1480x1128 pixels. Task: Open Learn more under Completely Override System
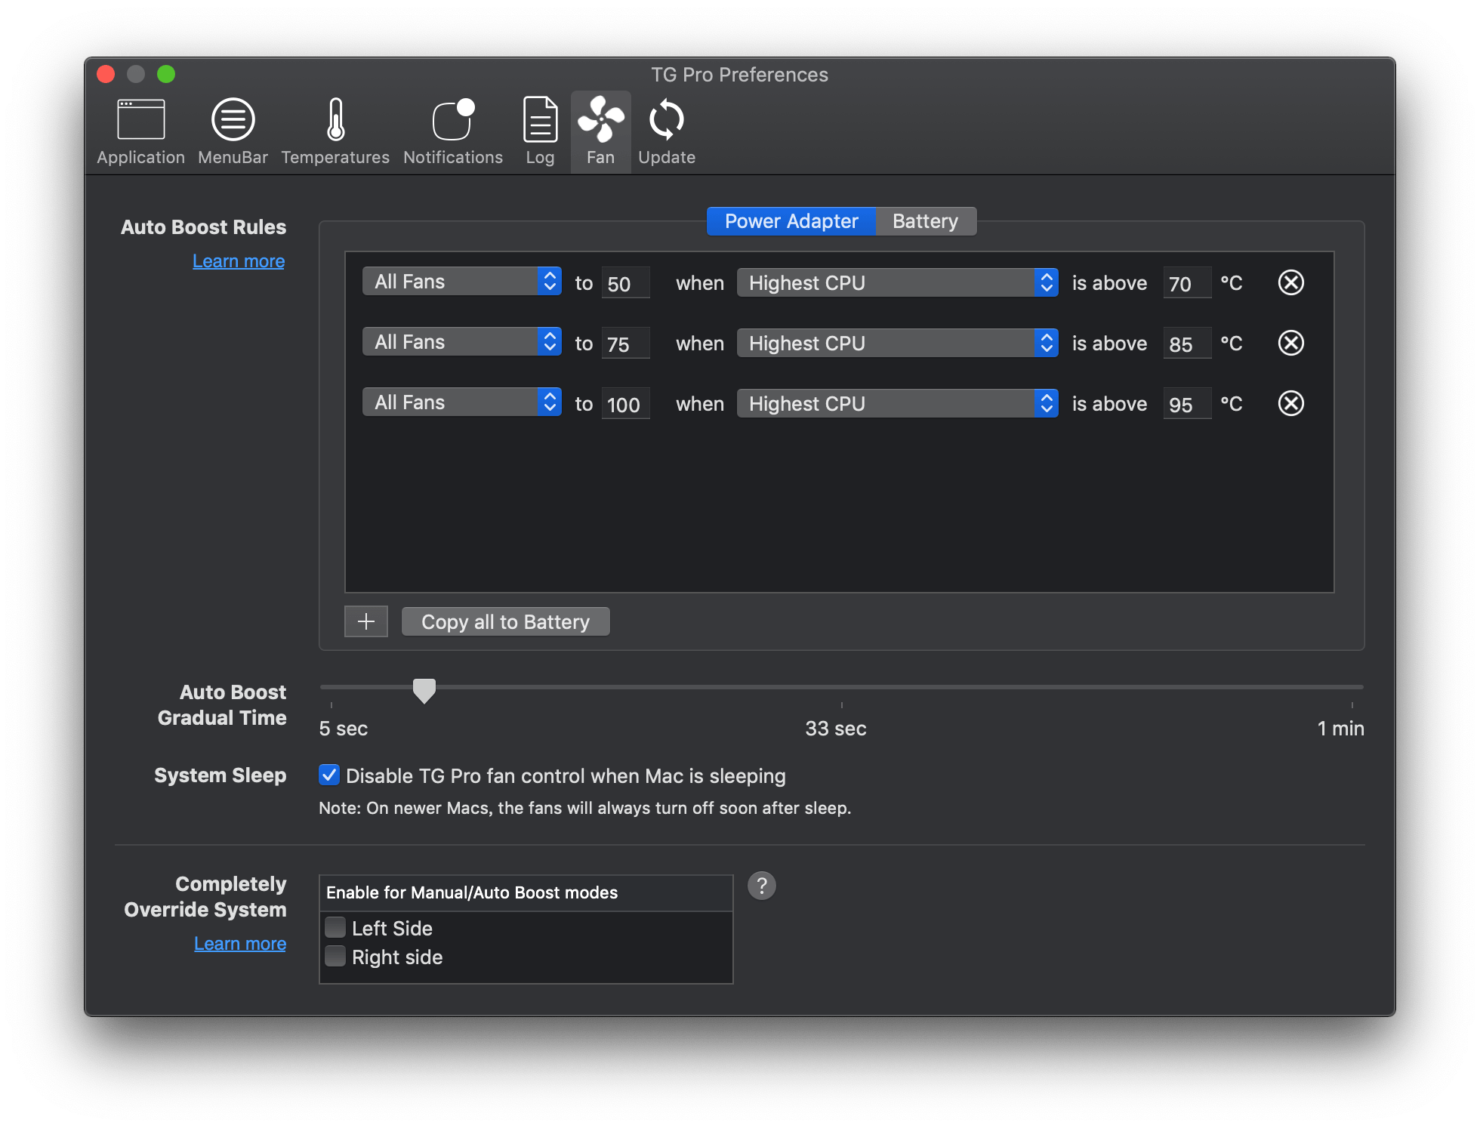click(x=240, y=944)
